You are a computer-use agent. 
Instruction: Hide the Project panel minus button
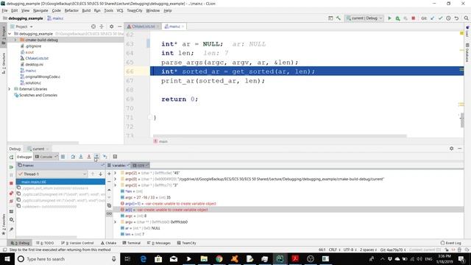(x=119, y=26)
